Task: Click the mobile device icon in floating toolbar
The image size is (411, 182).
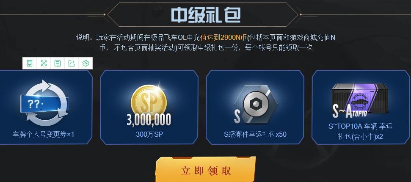Action: [30, 63]
